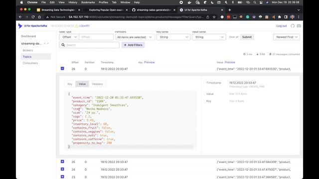
Task: Open Brokers in sidebar
Action: coord(28,50)
